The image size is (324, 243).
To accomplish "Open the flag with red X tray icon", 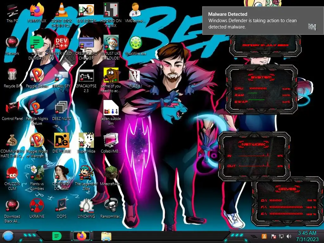I will (273, 236).
